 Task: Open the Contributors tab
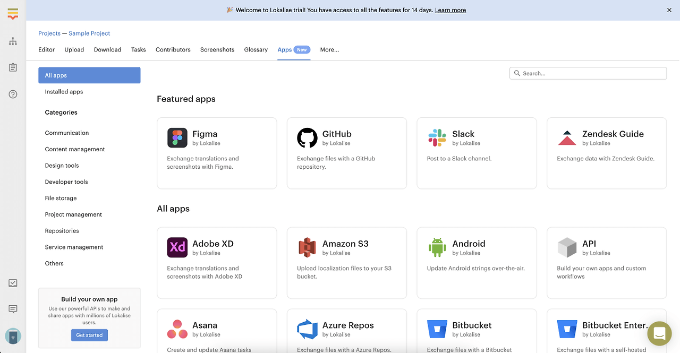pos(173,49)
